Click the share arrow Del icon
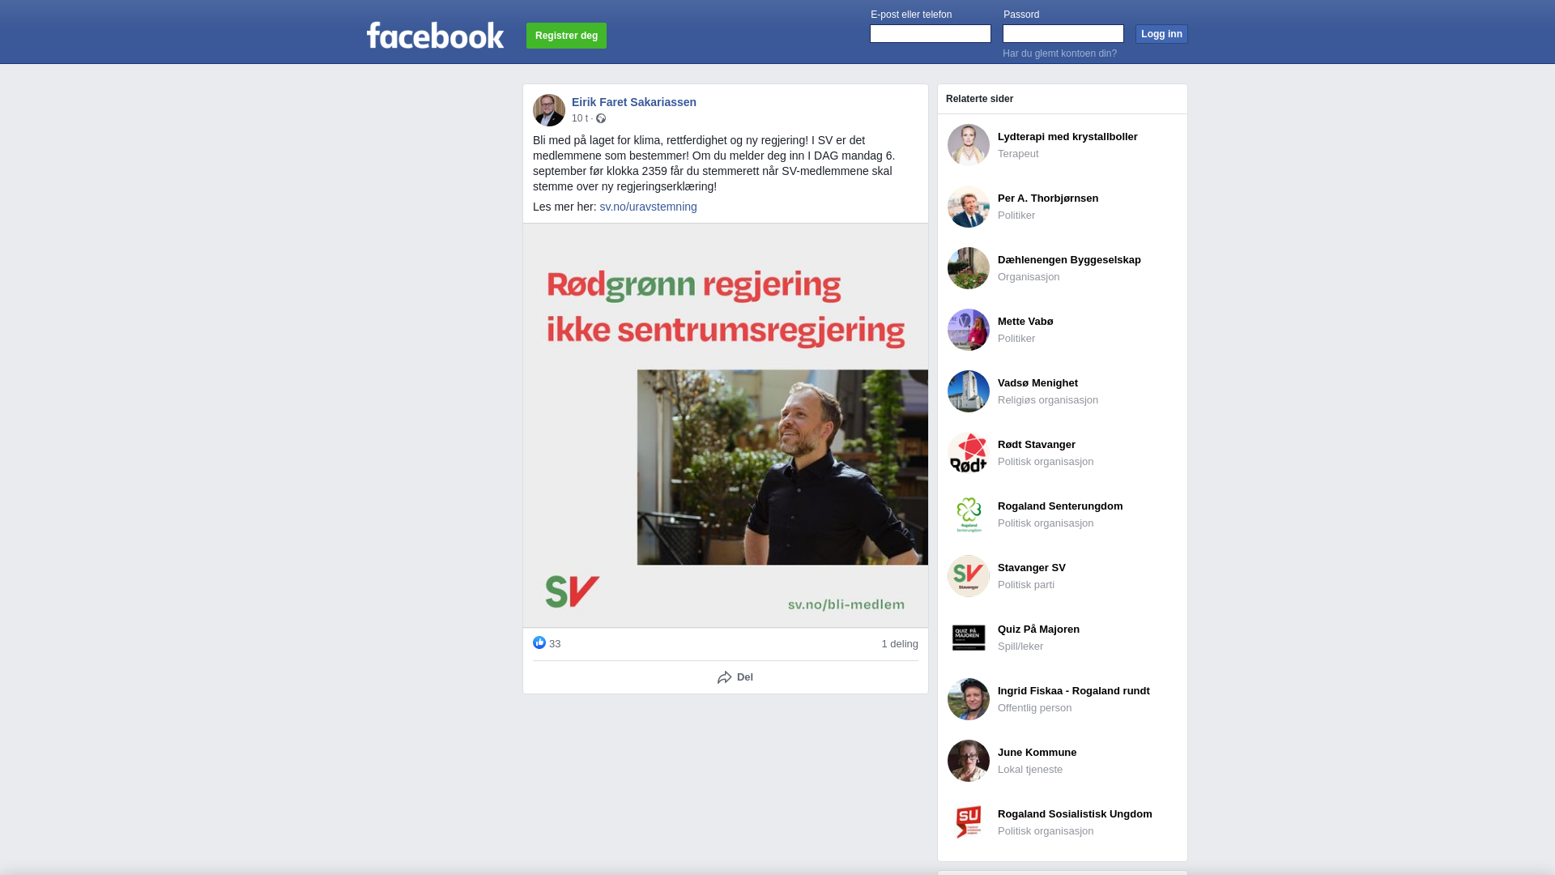Viewport: 1555px width, 875px height. [725, 677]
